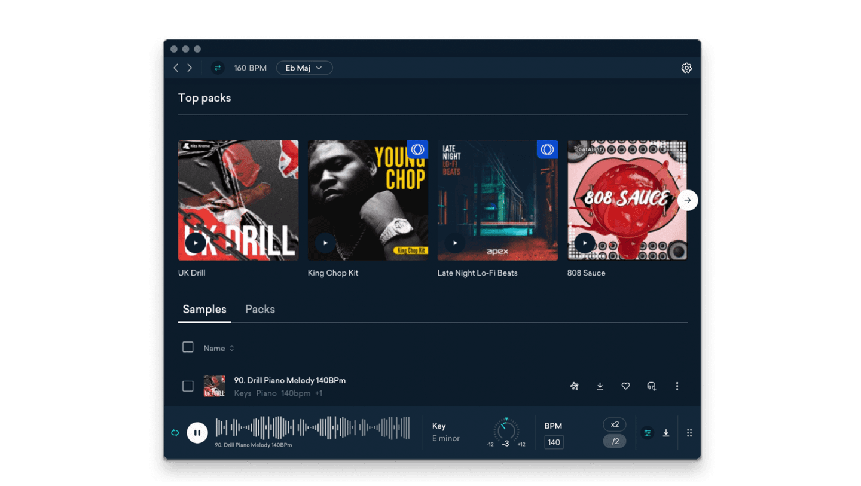This screenshot has height=486, width=861.
Task: Tick the select-all samples checkbox
Action: pyautogui.click(x=188, y=347)
